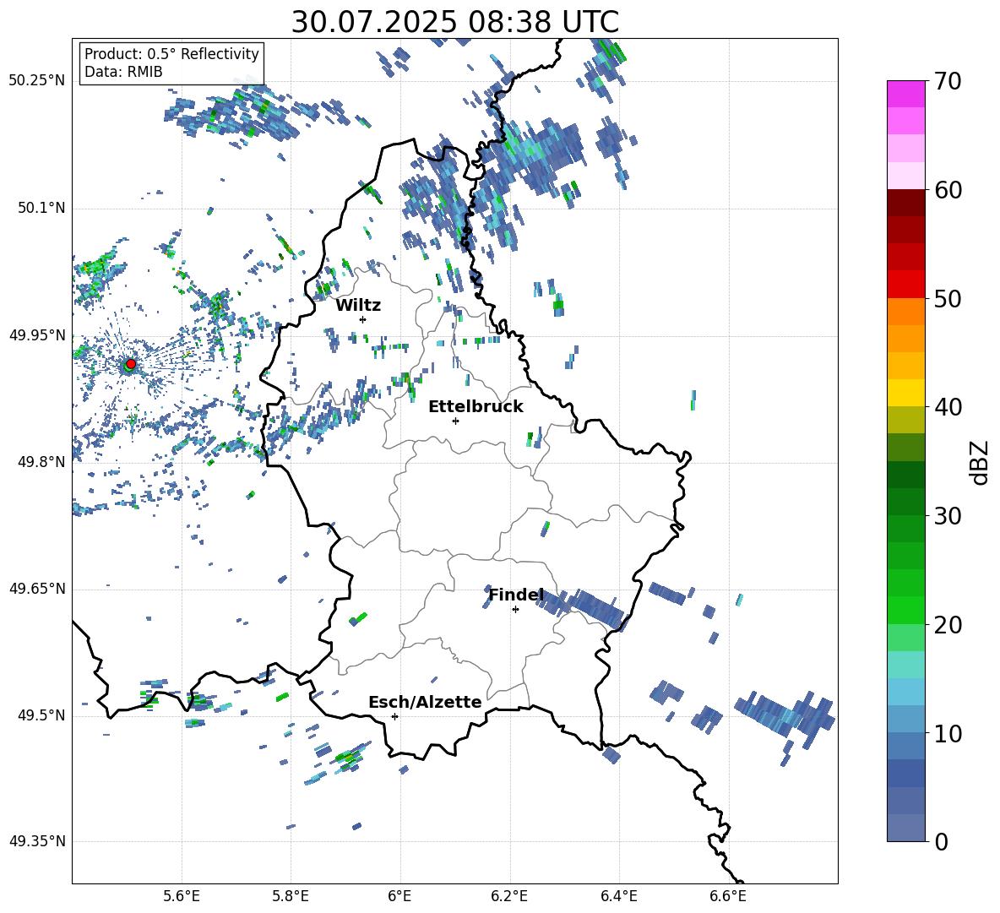Click the 6.2°E longitude label
This screenshot has width=1000, height=913.
point(509,896)
